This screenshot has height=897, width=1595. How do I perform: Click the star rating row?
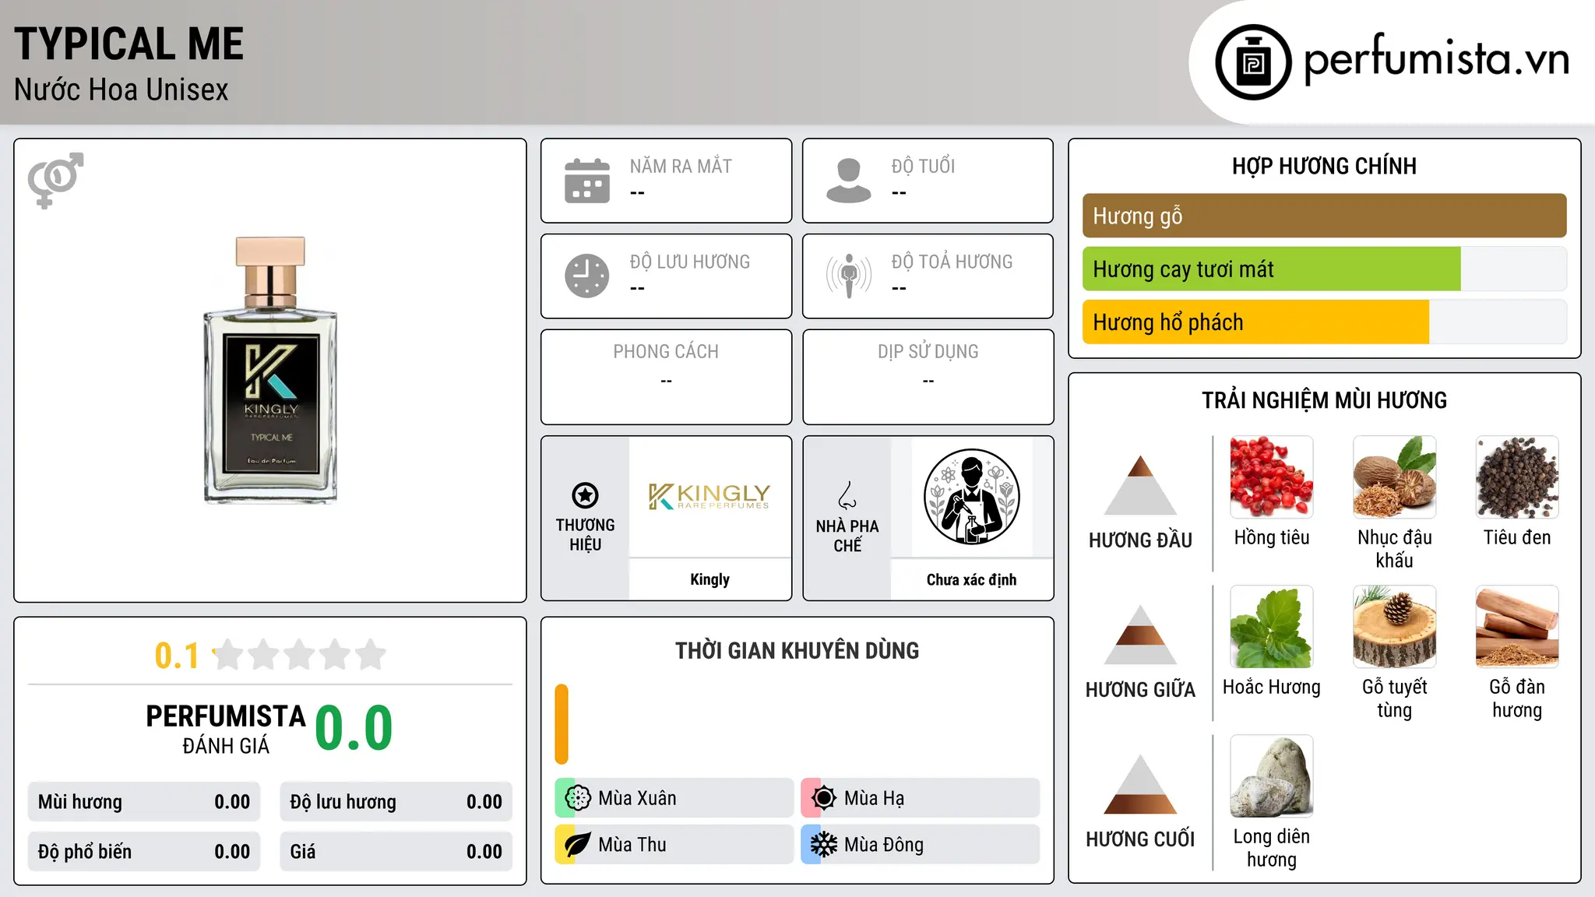(x=300, y=655)
